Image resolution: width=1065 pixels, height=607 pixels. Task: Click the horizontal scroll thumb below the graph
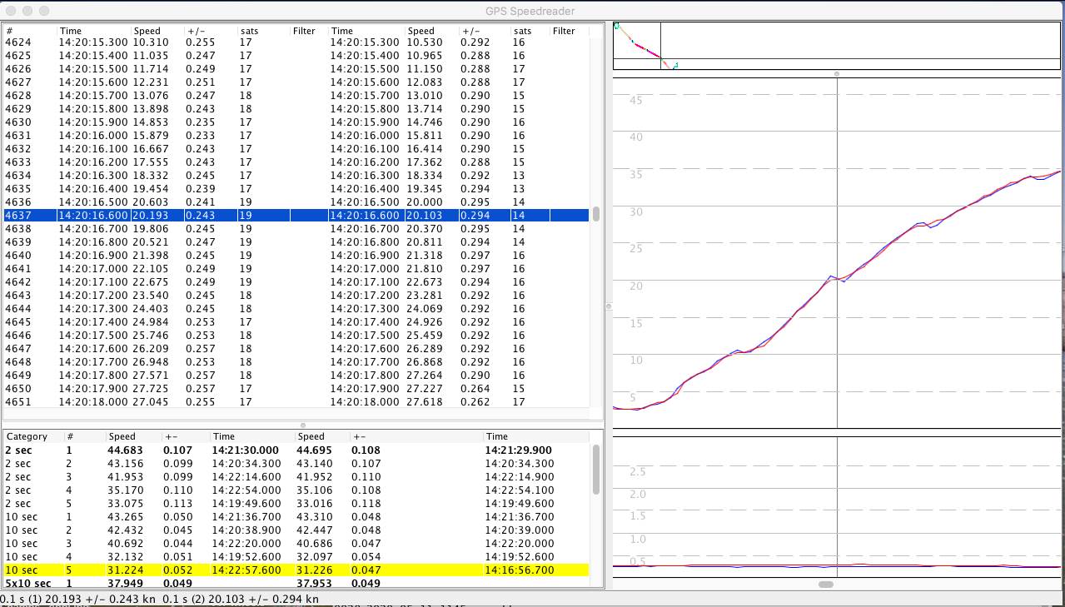pos(825,585)
